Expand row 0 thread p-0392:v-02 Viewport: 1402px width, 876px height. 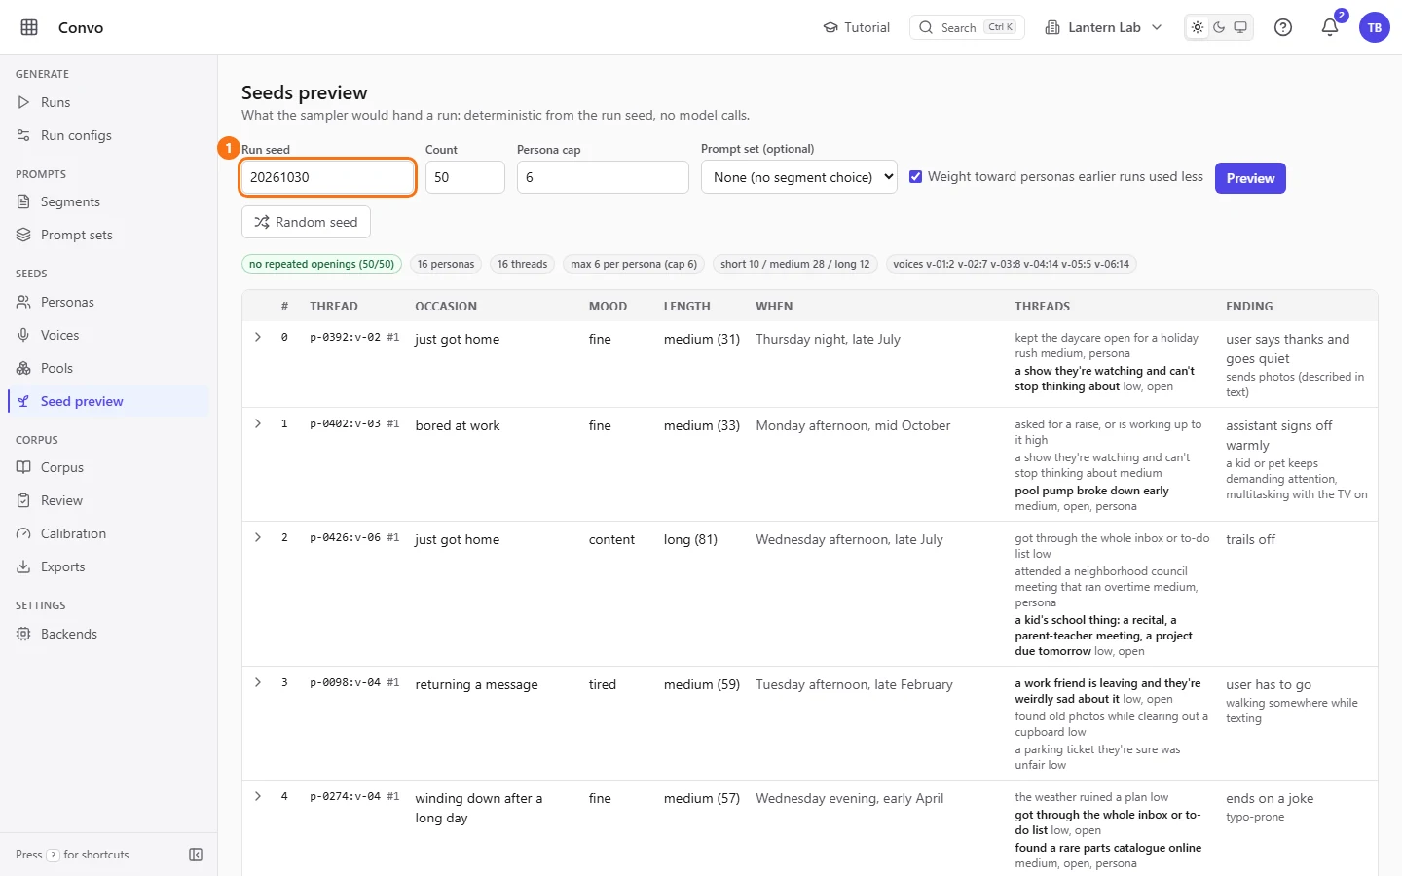[x=258, y=337]
